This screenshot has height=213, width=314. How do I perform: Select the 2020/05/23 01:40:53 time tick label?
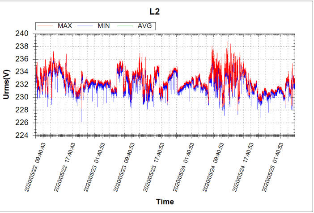pos(94,167)
